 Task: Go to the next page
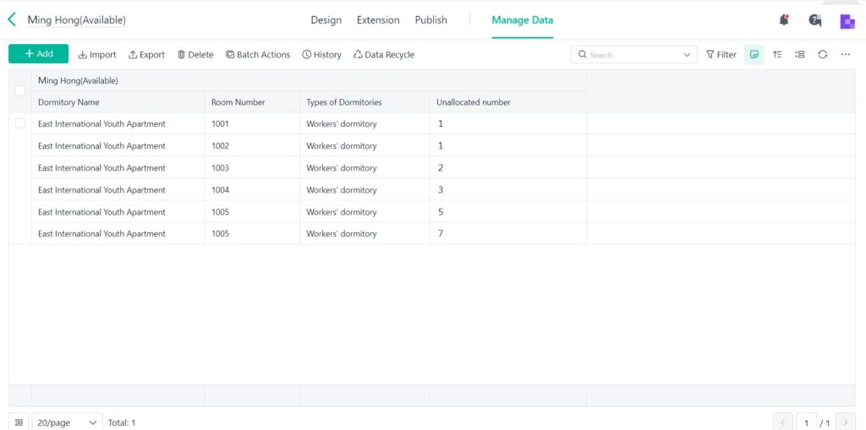(x=845, y=423)
